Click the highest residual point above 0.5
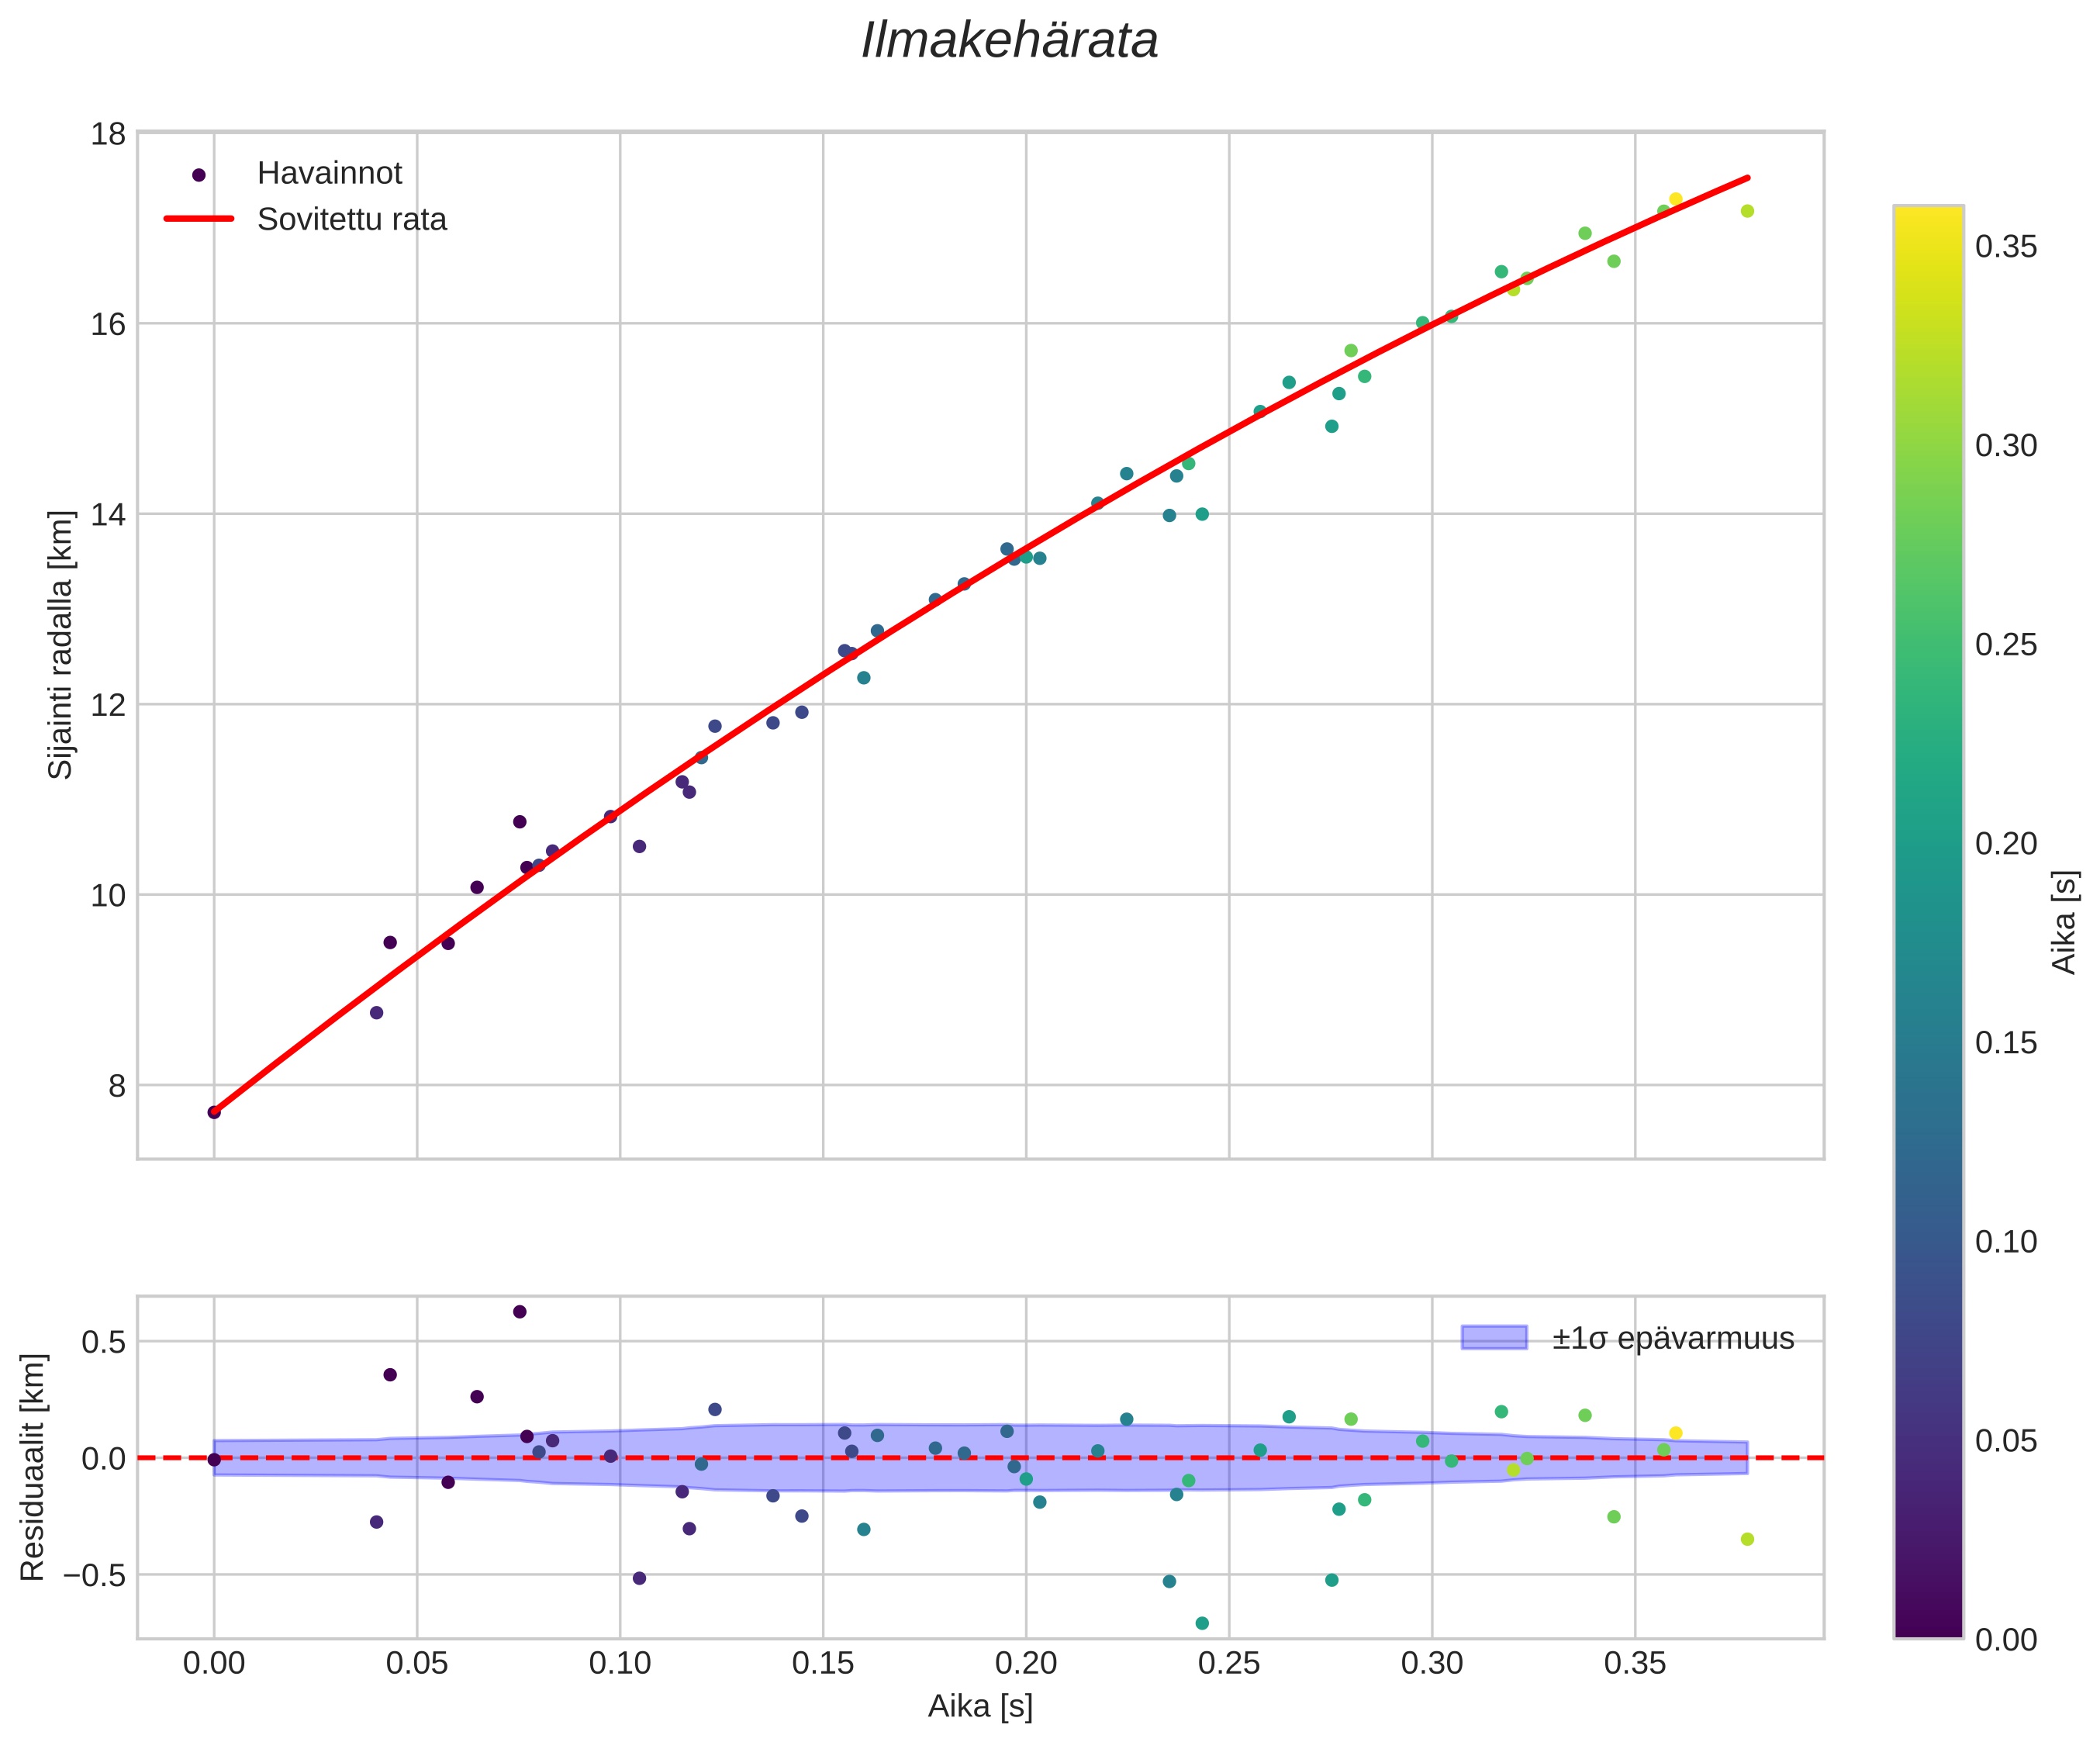Image resolution: width=2100 pixels, height=1742 pixels. point(520,1312)
